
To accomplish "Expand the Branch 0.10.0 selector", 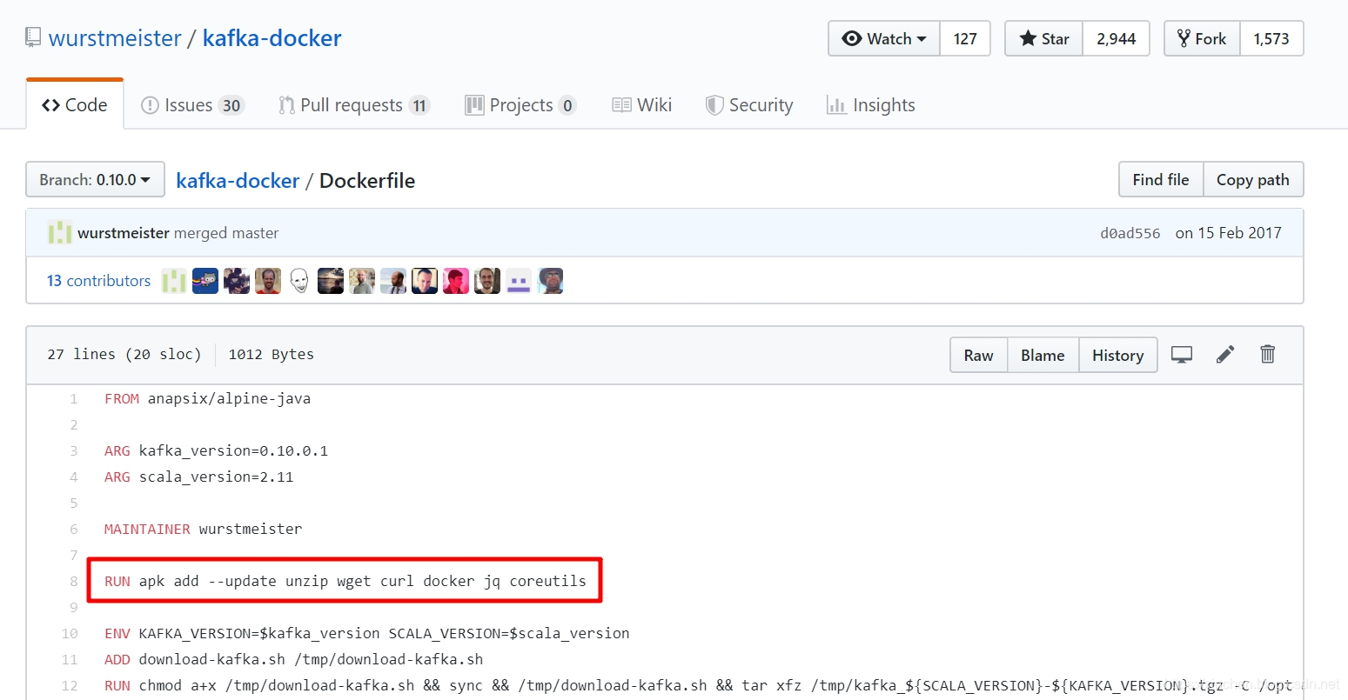I will 95,180.
